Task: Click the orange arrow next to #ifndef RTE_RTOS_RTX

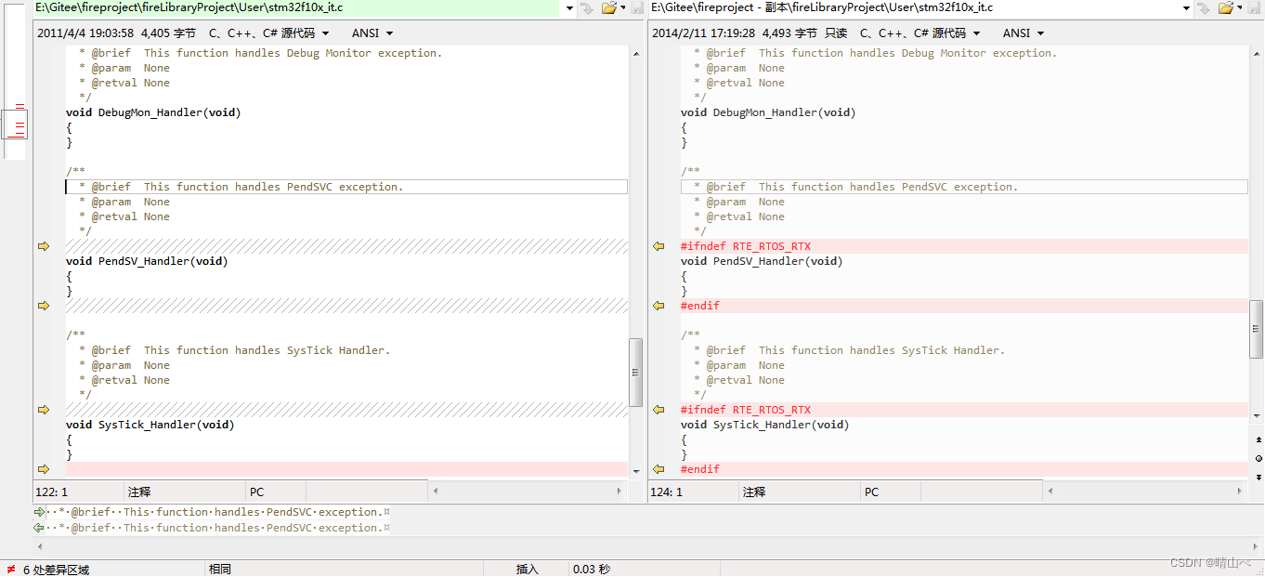Action: click(x=659, y=245)
